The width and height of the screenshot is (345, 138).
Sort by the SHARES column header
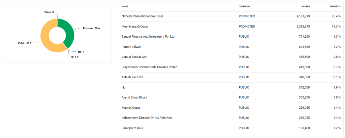tap(305, 6)
